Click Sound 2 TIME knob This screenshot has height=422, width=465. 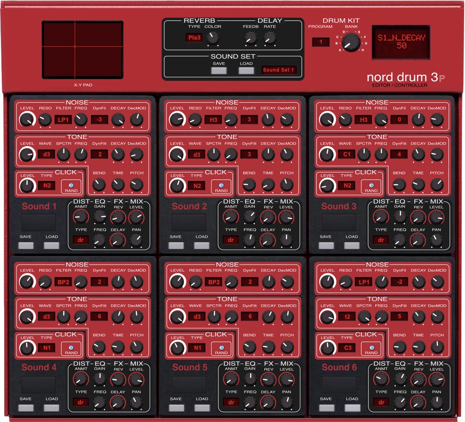tap(268, 185)
